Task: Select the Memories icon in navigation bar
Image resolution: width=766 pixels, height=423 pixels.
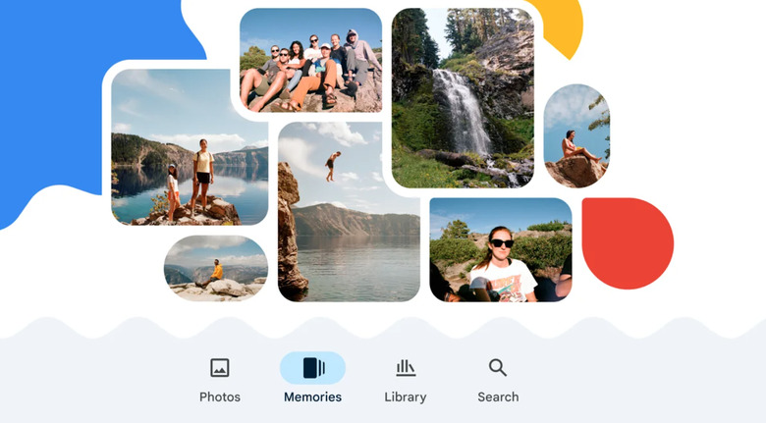Action: (x=313, y=368)
